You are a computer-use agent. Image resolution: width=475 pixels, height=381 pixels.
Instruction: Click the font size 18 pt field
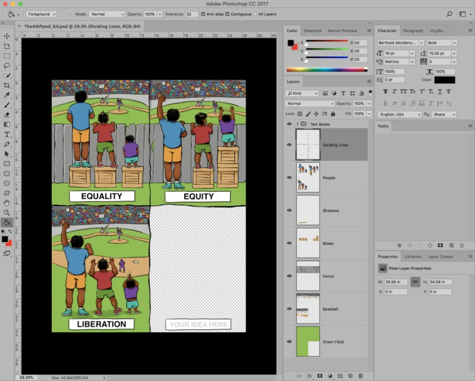[x=396, y=53]
